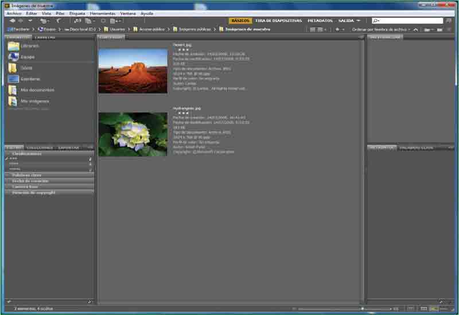Open the Bibliotecas favorite folder
This screenshot has width=459, height=315.
coord(29,45)
